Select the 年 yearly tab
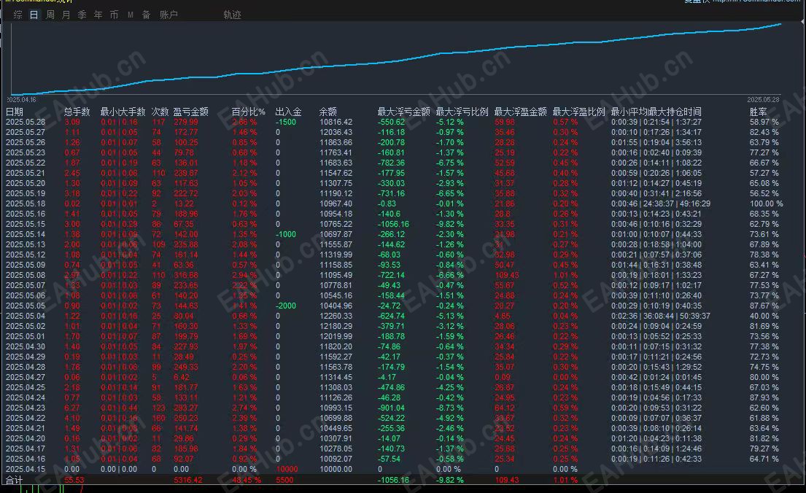Screen dimensions: 806x493 98,15
